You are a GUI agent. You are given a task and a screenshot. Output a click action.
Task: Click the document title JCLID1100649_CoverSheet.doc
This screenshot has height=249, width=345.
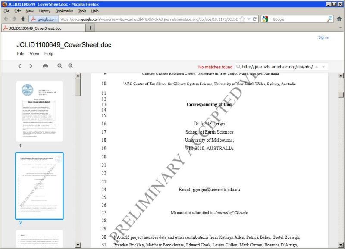point(64,45)
